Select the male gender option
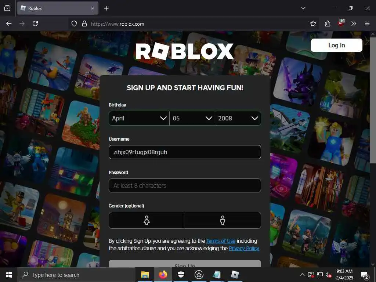The image size is (376, 282). [x=223, y=220]
